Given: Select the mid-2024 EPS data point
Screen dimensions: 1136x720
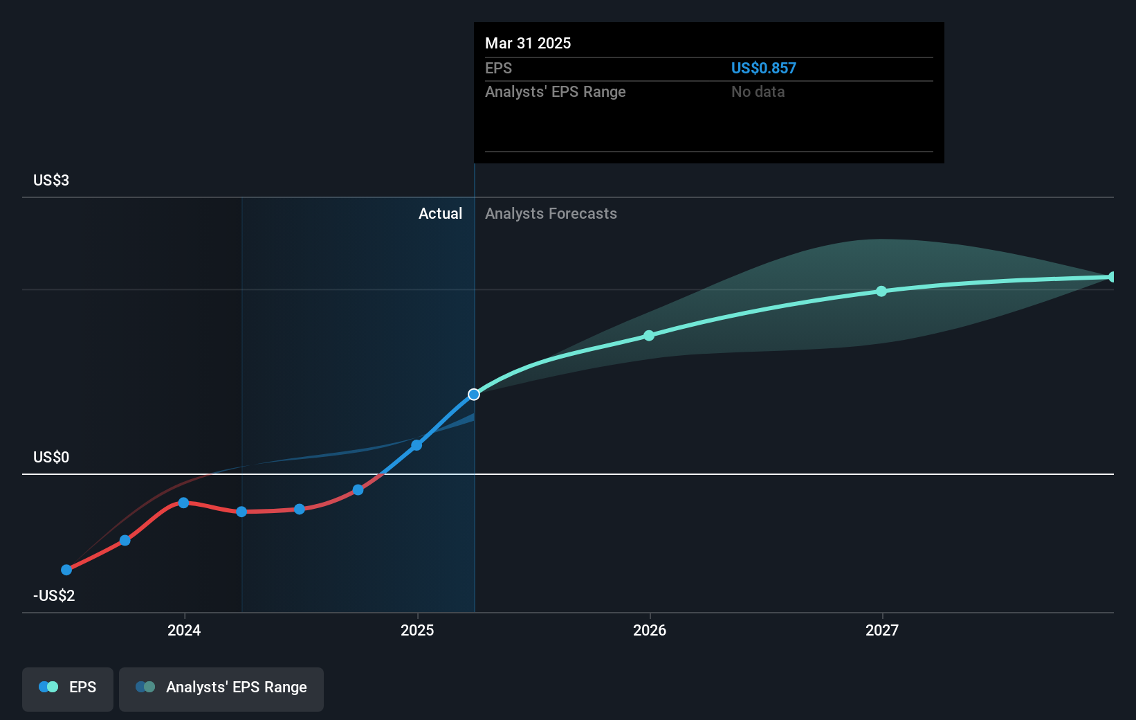Looking at the screenshot, I should tap(300, 509).
